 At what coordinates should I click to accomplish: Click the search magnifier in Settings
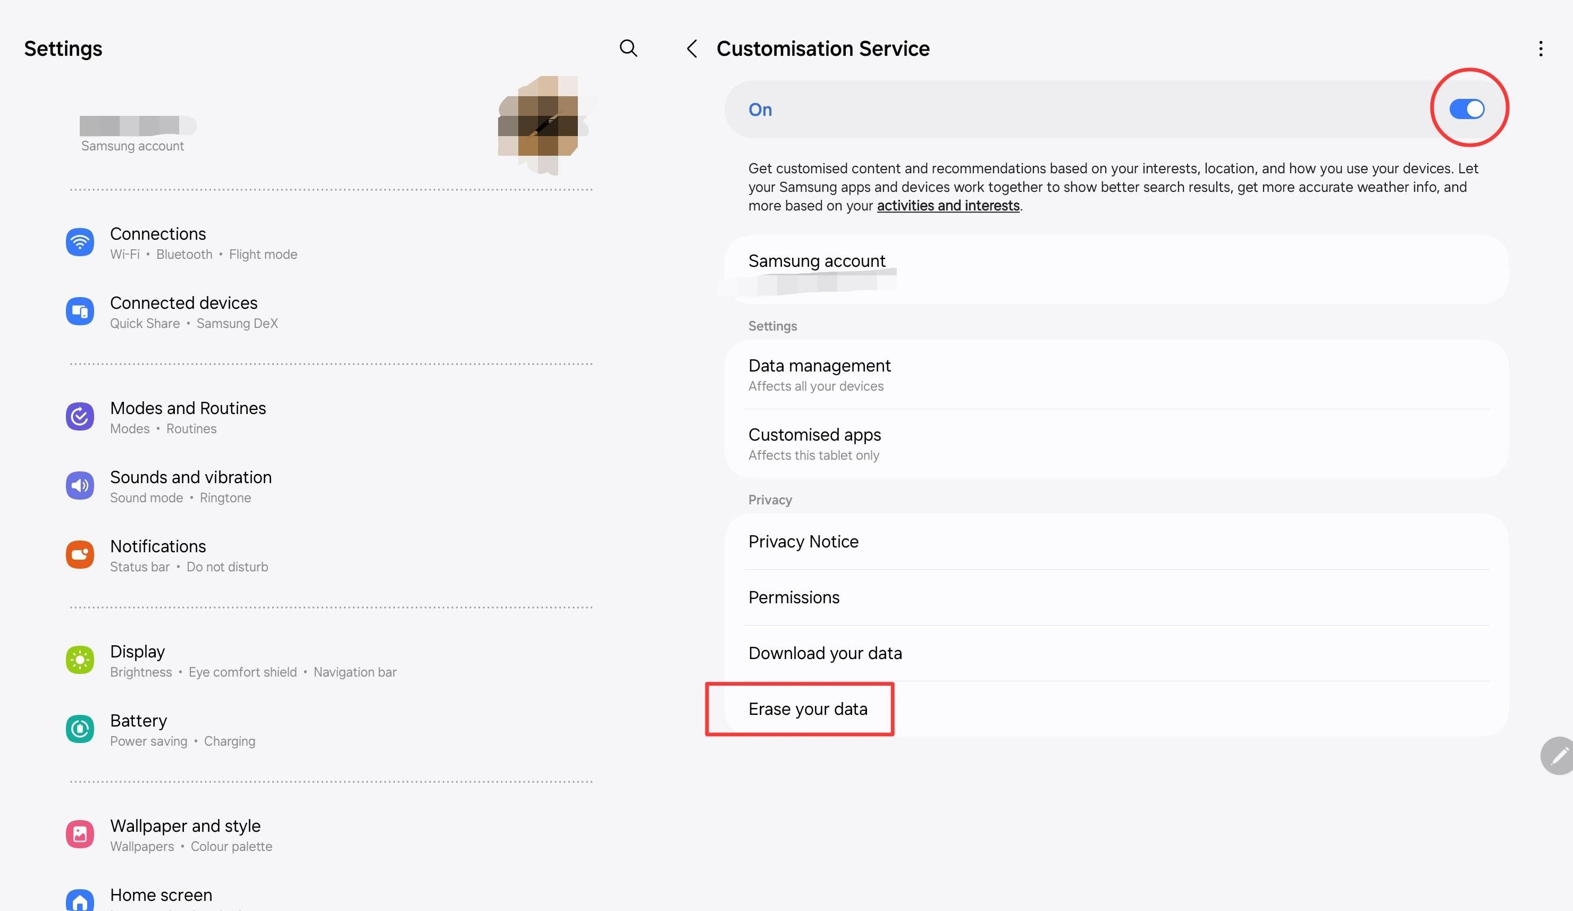pyautogui.click(x=628, y=49)
